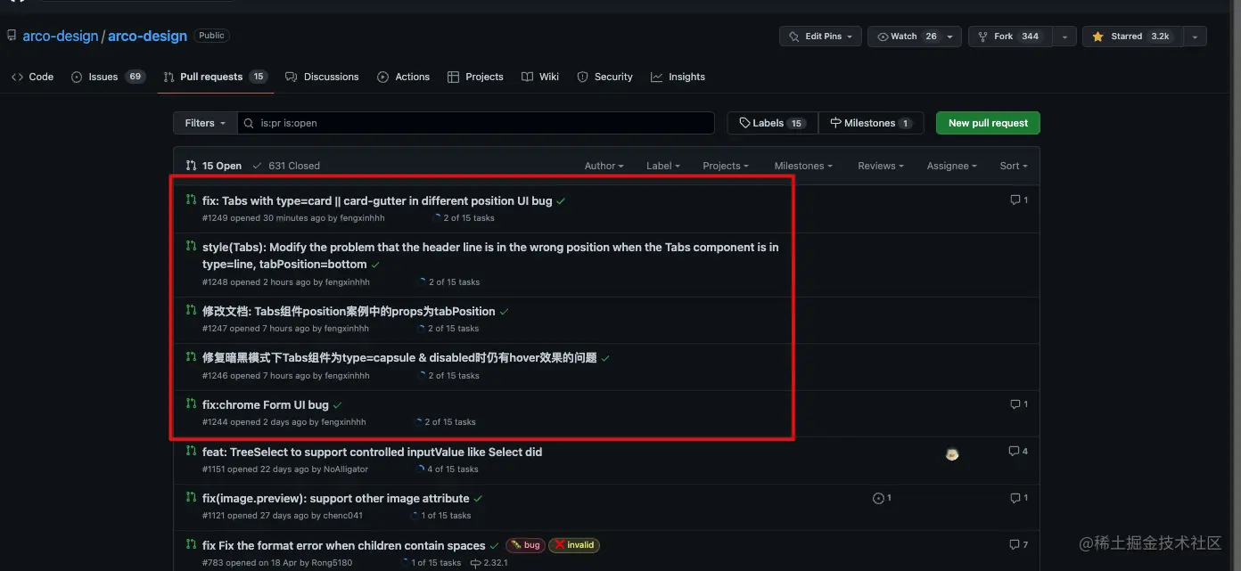Click the check status mark on 'fix:chrome Form UI bug'

coord(337,405)
